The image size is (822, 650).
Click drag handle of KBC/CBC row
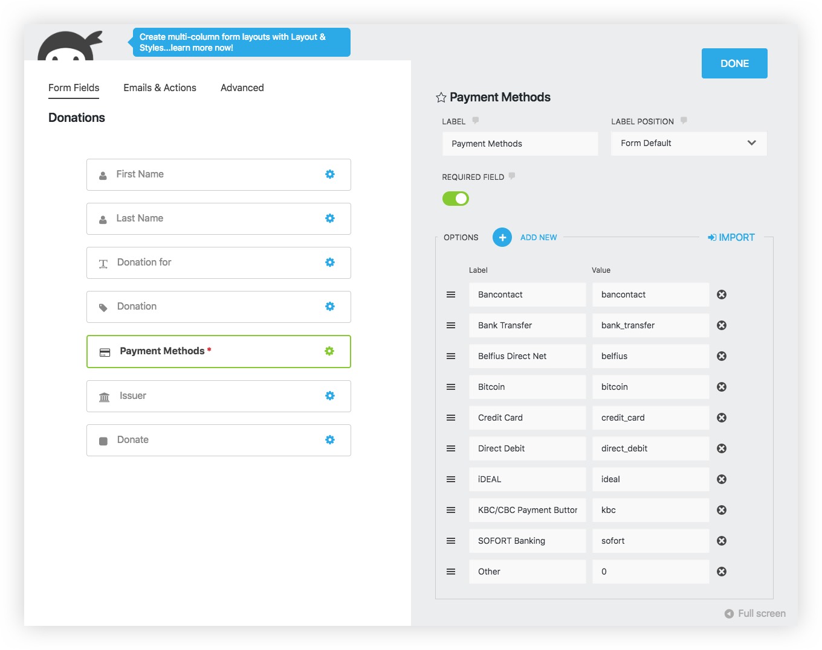[x=451, y=510]
